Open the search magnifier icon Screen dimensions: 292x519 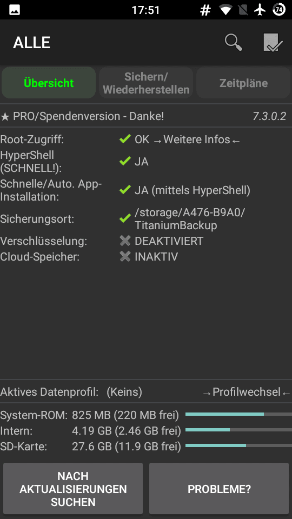[234, 43]
